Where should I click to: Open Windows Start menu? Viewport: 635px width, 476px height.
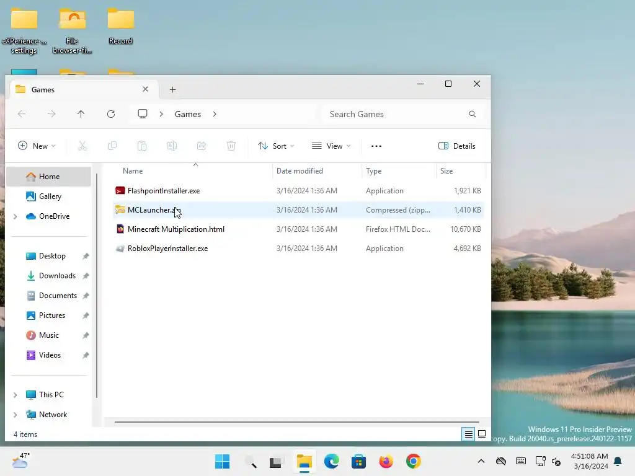coord(222,461)
